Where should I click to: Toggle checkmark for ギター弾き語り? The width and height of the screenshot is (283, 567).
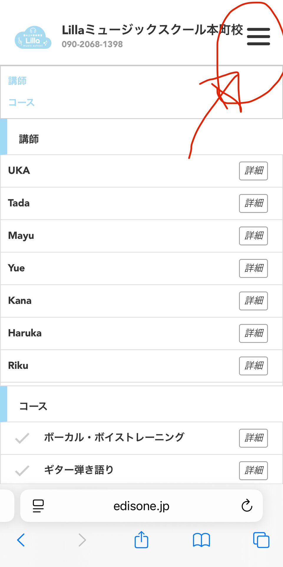coord(22,470)
